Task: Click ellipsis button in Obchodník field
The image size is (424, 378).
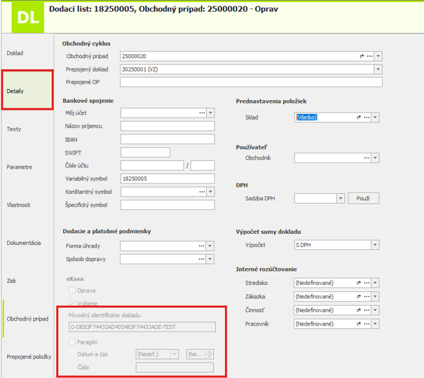Action: click(367, 158)
